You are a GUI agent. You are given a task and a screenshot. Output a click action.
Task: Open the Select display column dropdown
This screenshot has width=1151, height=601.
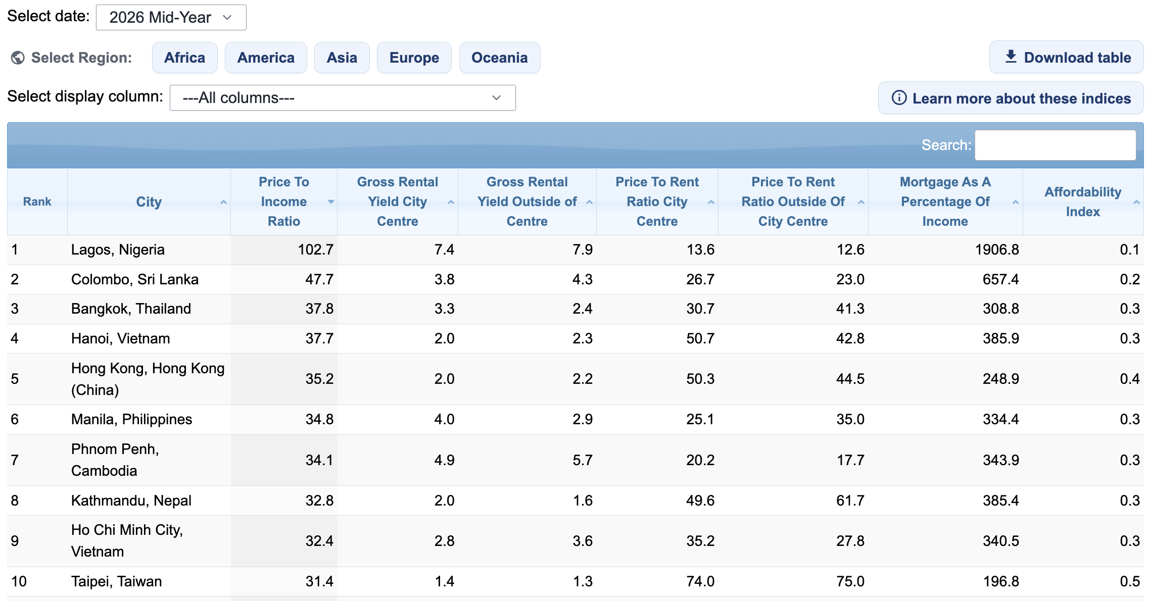tap(343, 97)
